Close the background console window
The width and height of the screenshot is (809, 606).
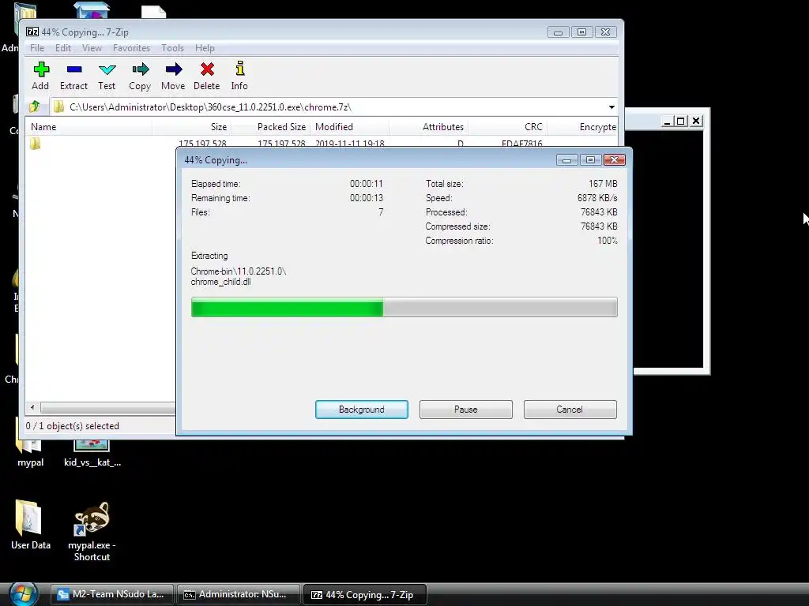click(696, 121)
